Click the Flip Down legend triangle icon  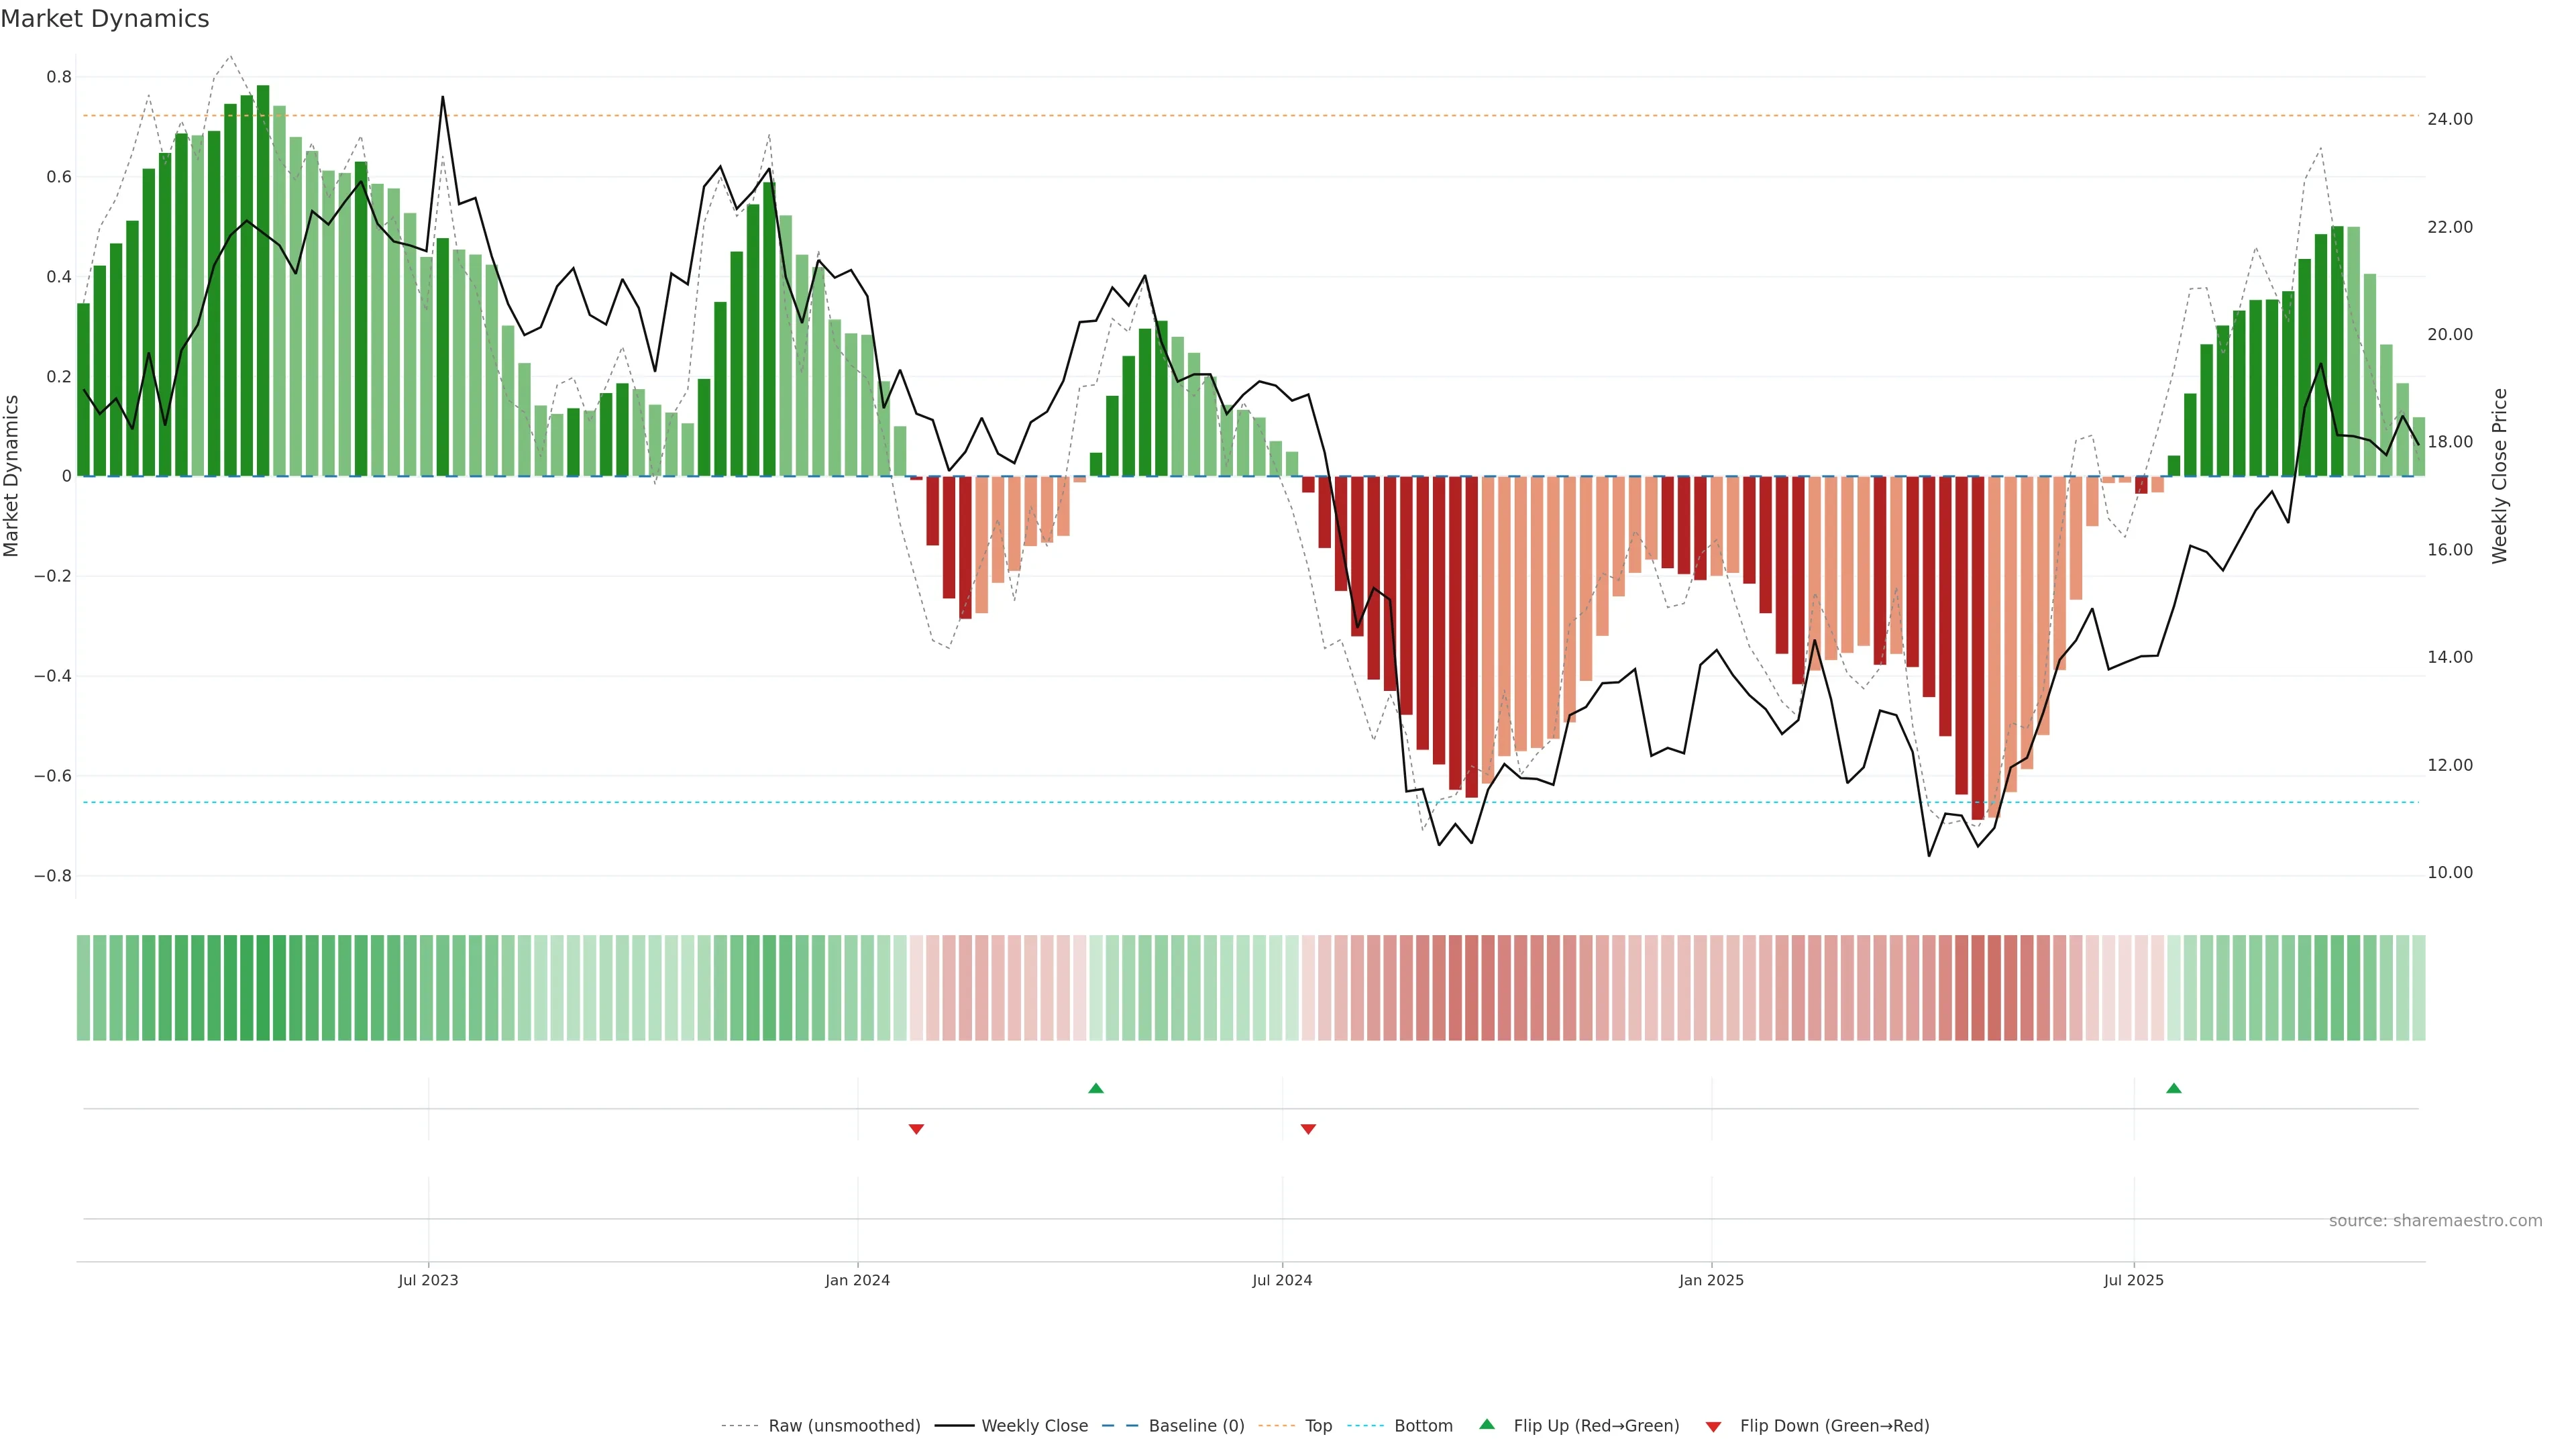pyautogui.click(x=1713, y=1426)
